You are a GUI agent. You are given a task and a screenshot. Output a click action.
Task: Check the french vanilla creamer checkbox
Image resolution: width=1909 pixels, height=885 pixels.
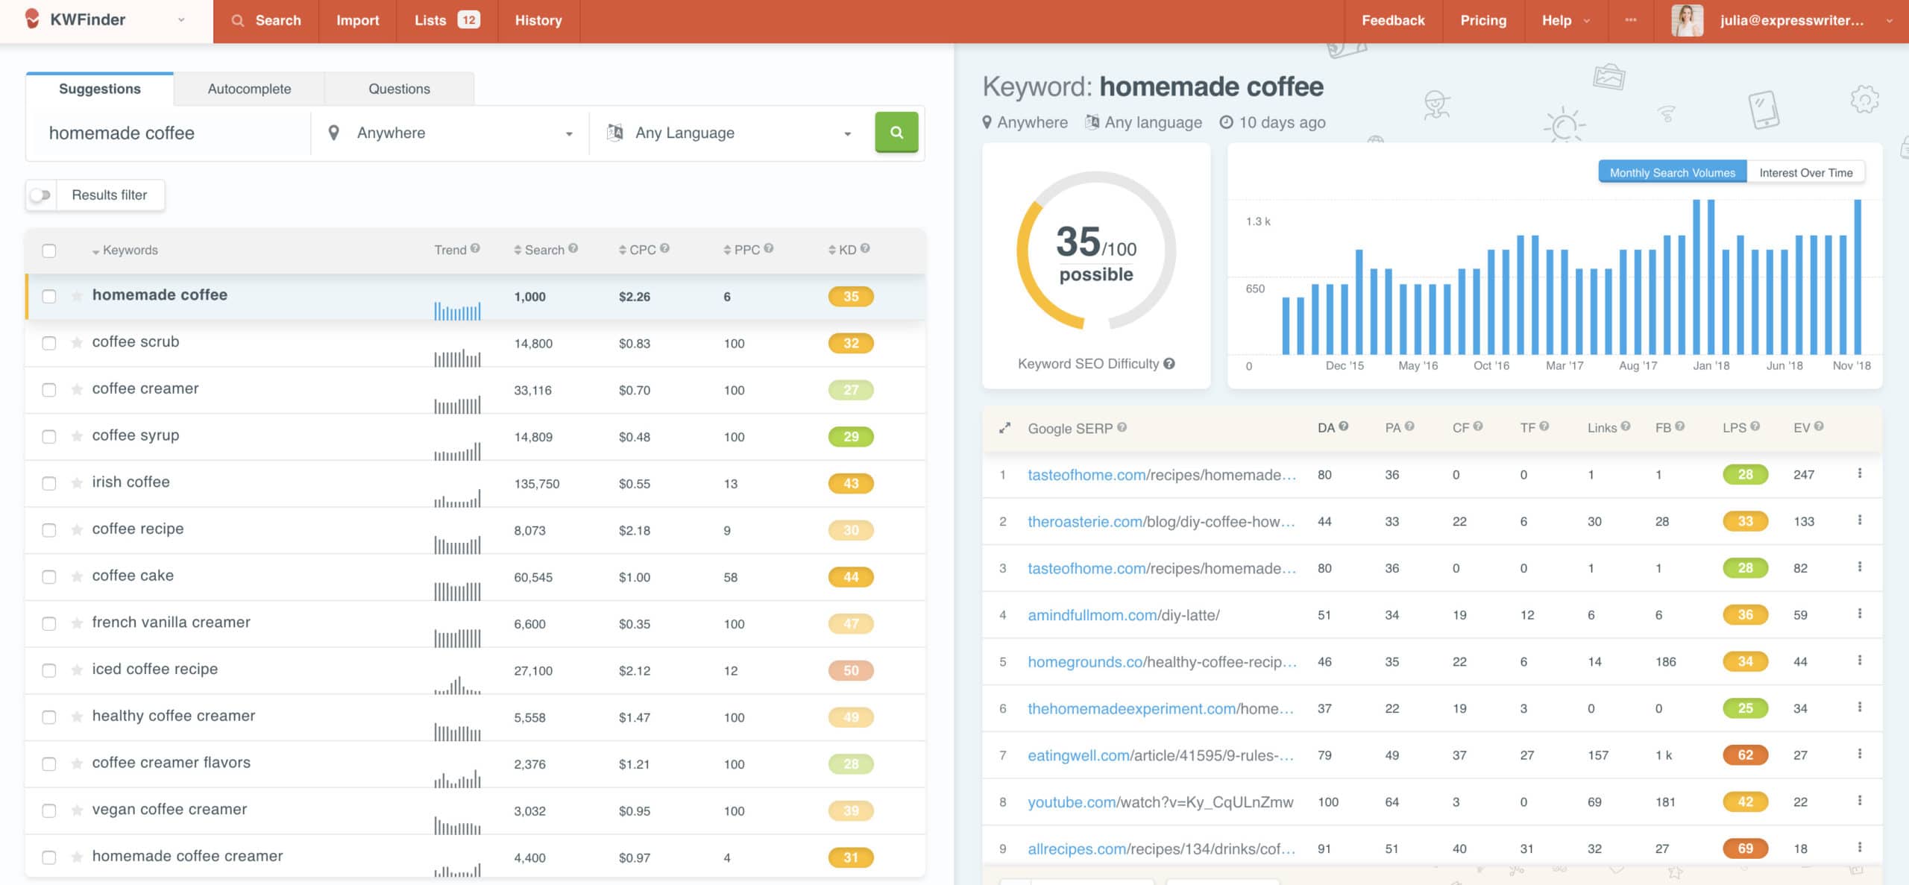click(x=49, y=623)
